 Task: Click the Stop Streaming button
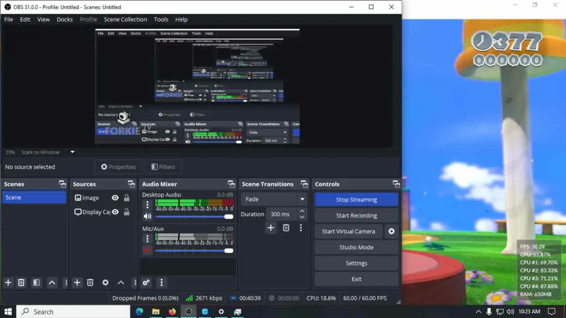[356, 200]
